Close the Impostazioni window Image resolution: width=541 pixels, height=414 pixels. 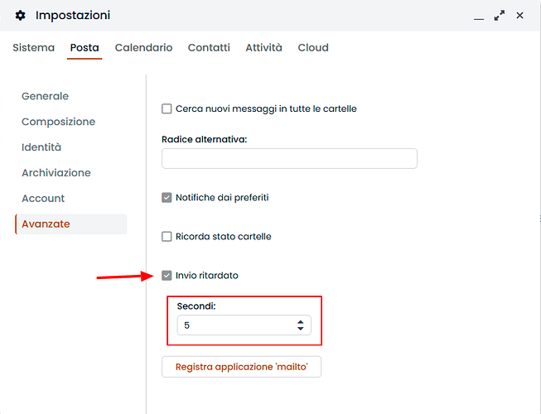point(520,16)
